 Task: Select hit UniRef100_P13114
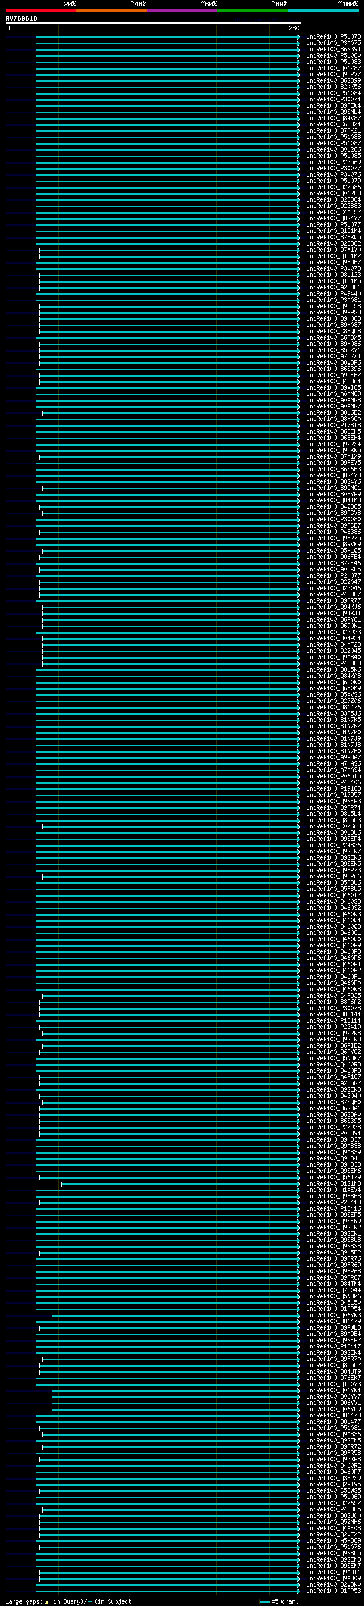333,1020
